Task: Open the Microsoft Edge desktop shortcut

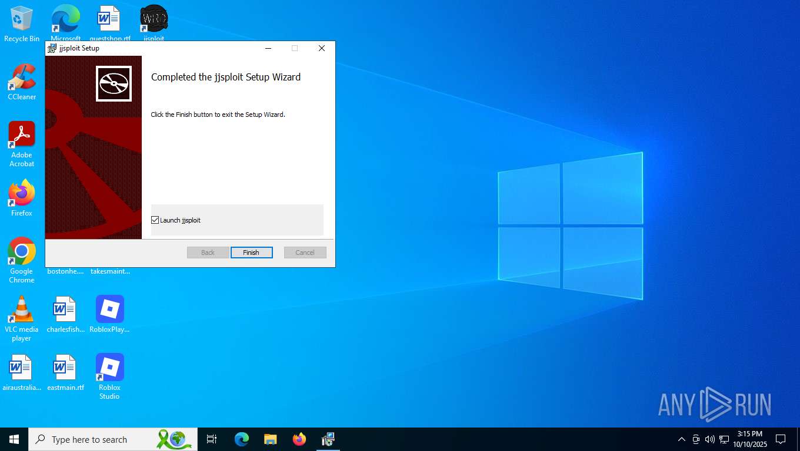Action: [65, 22]
